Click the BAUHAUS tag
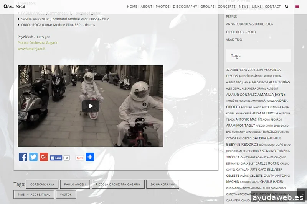Image resolution: width=307 pixels, height=204 pixels. [274, 138]
